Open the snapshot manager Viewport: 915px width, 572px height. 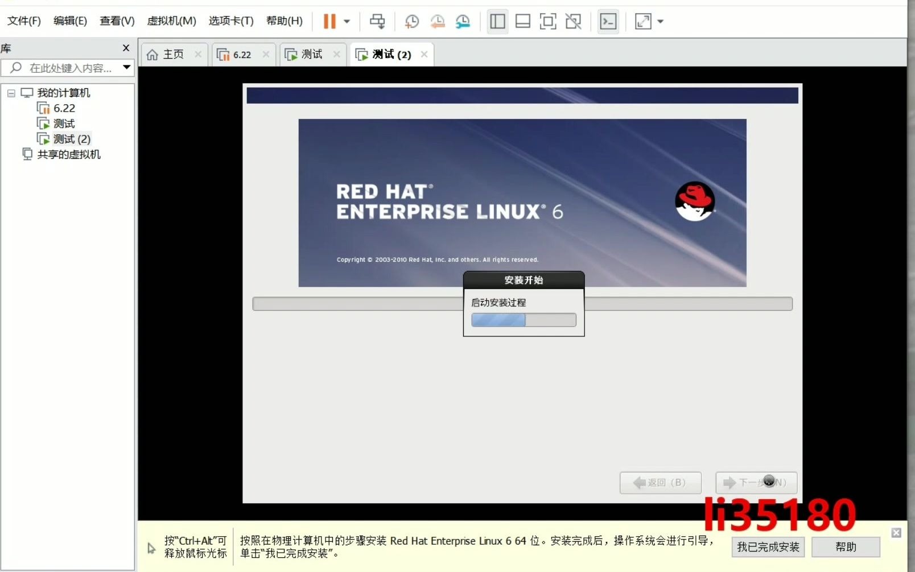pyautogui.click(x=463, y=21)
